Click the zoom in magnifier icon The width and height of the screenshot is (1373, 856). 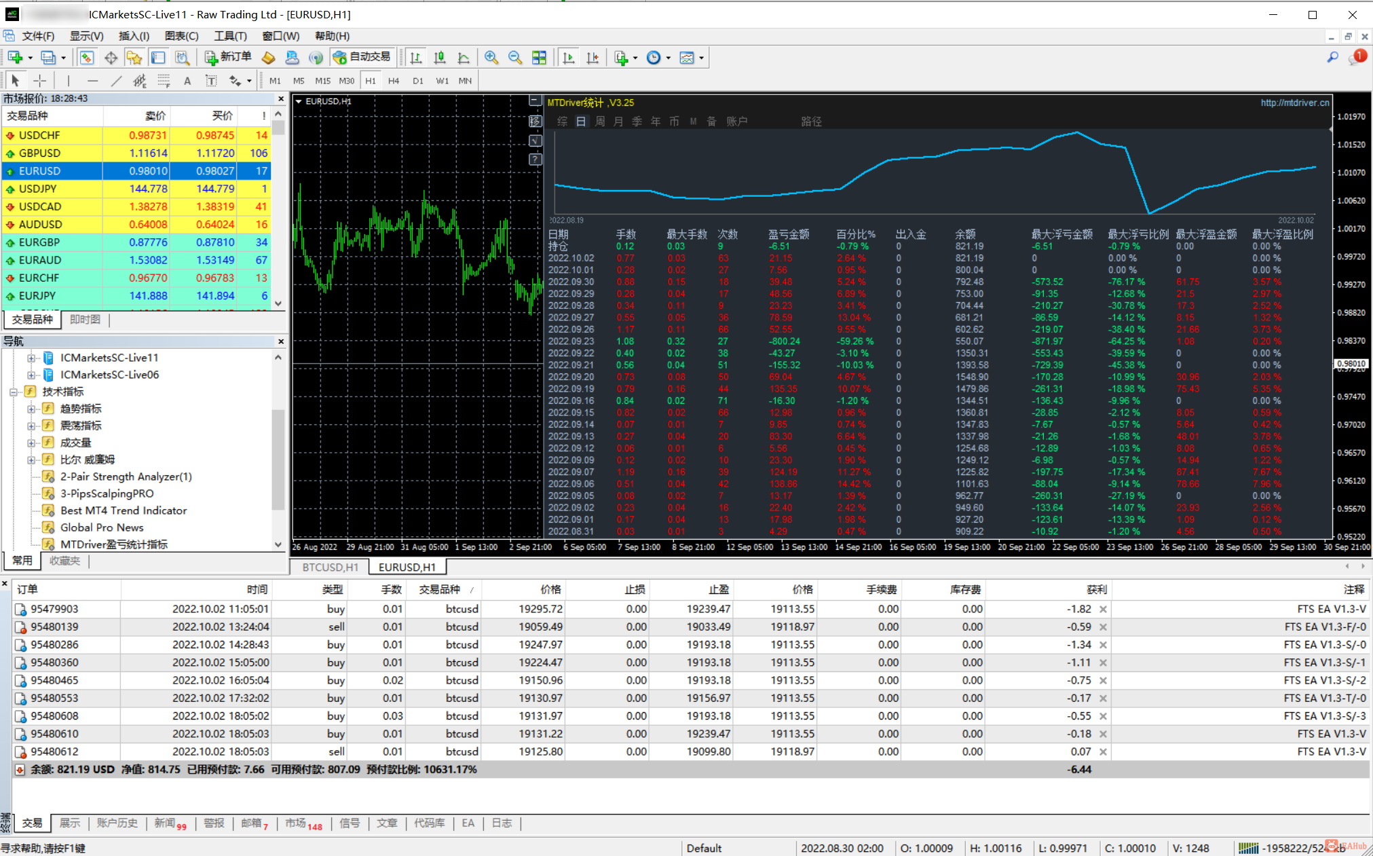point(491,58)
